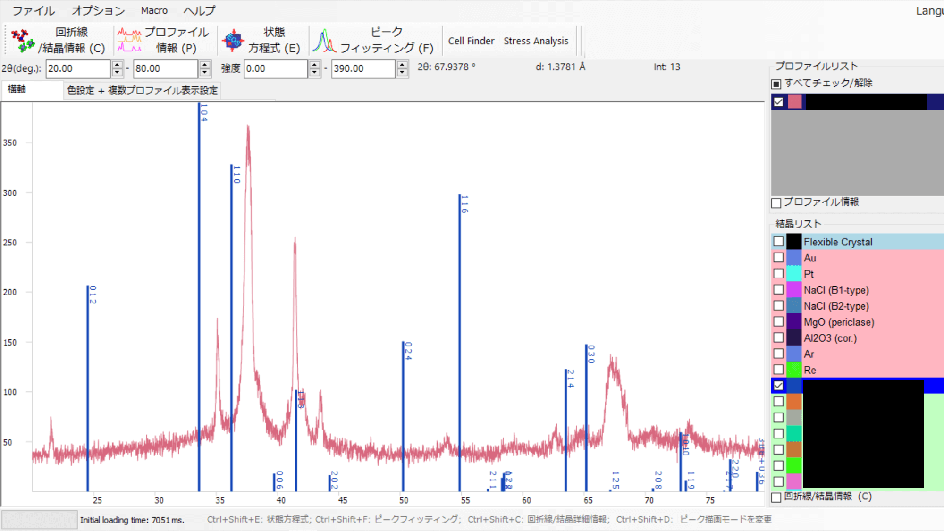Screen dimensions: 944x531
Task: Check the NaCl (B1-type) checkbox
Action: coord(778,290)
